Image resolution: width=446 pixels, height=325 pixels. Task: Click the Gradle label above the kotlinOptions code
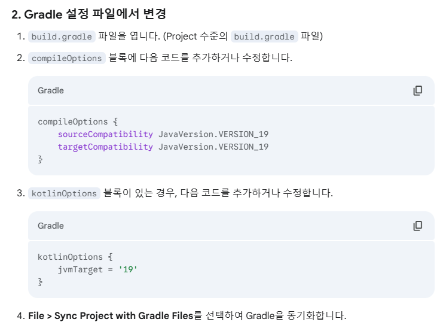pos(51,226)
